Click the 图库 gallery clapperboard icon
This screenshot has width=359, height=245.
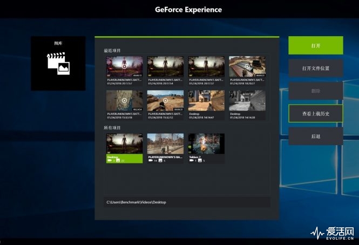(x=58, y=64)
